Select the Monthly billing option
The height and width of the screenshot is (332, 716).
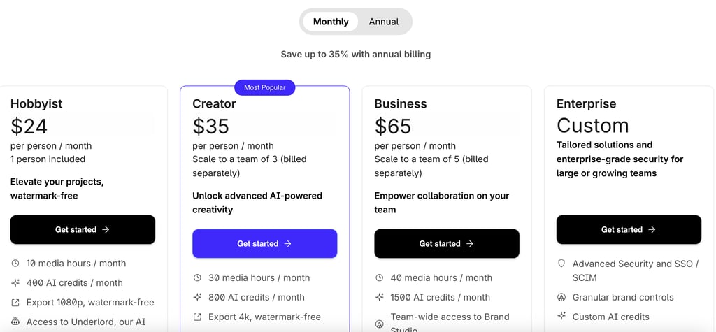click(331, 22)
